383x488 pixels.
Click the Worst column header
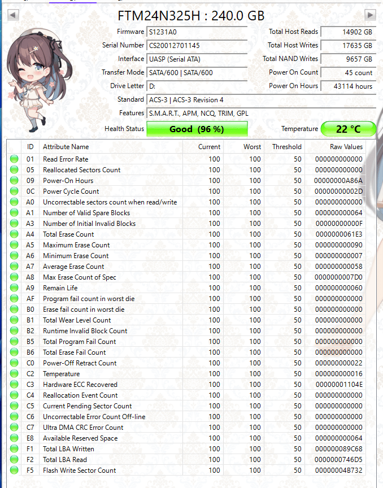[244, 147]
